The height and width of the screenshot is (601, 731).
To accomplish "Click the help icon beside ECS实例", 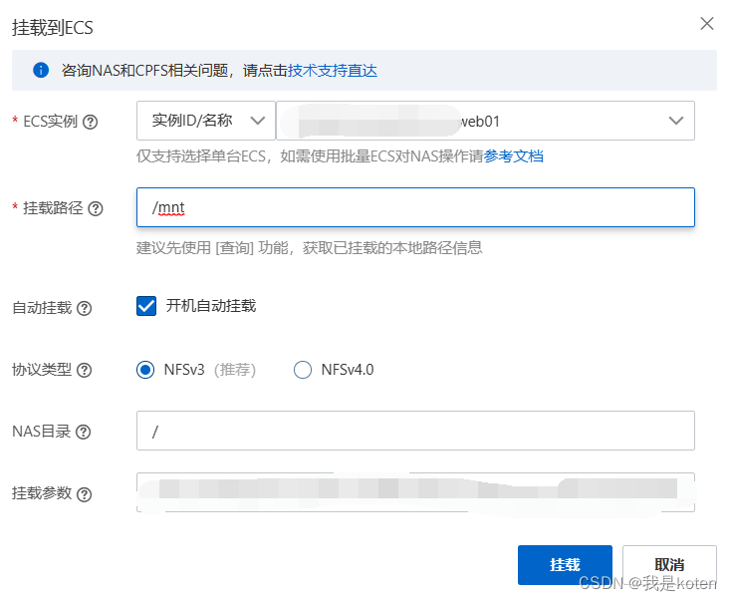I will [91, 122].
